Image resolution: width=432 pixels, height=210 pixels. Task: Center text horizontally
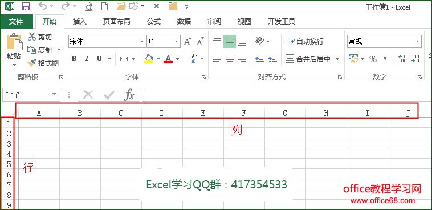tap(230, 59)
